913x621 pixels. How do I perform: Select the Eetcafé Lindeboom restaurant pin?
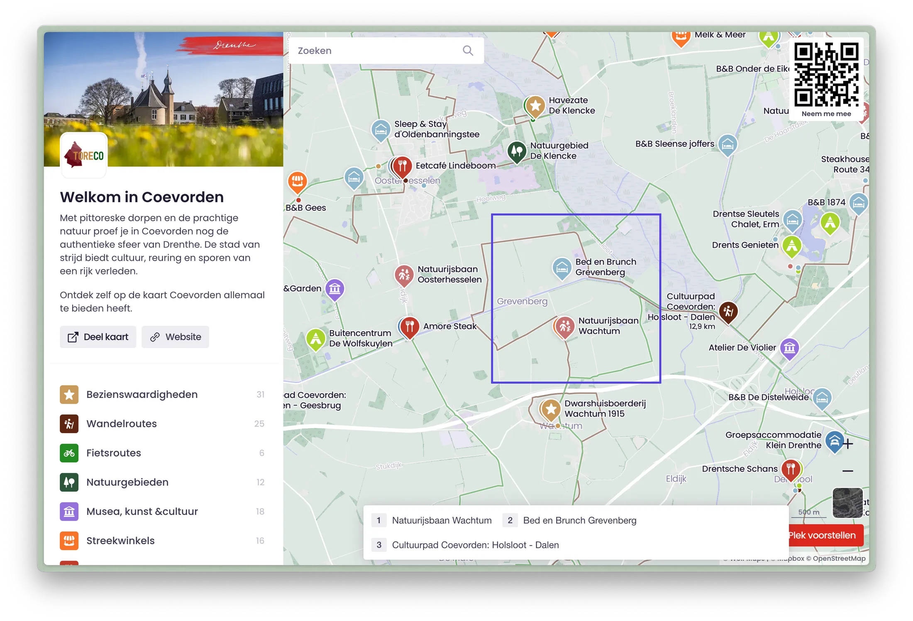click(x=401, y=166)
